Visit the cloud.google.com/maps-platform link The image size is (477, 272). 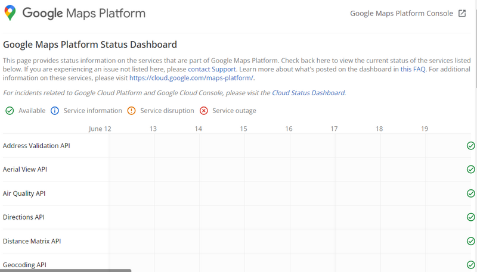point(191,78)
